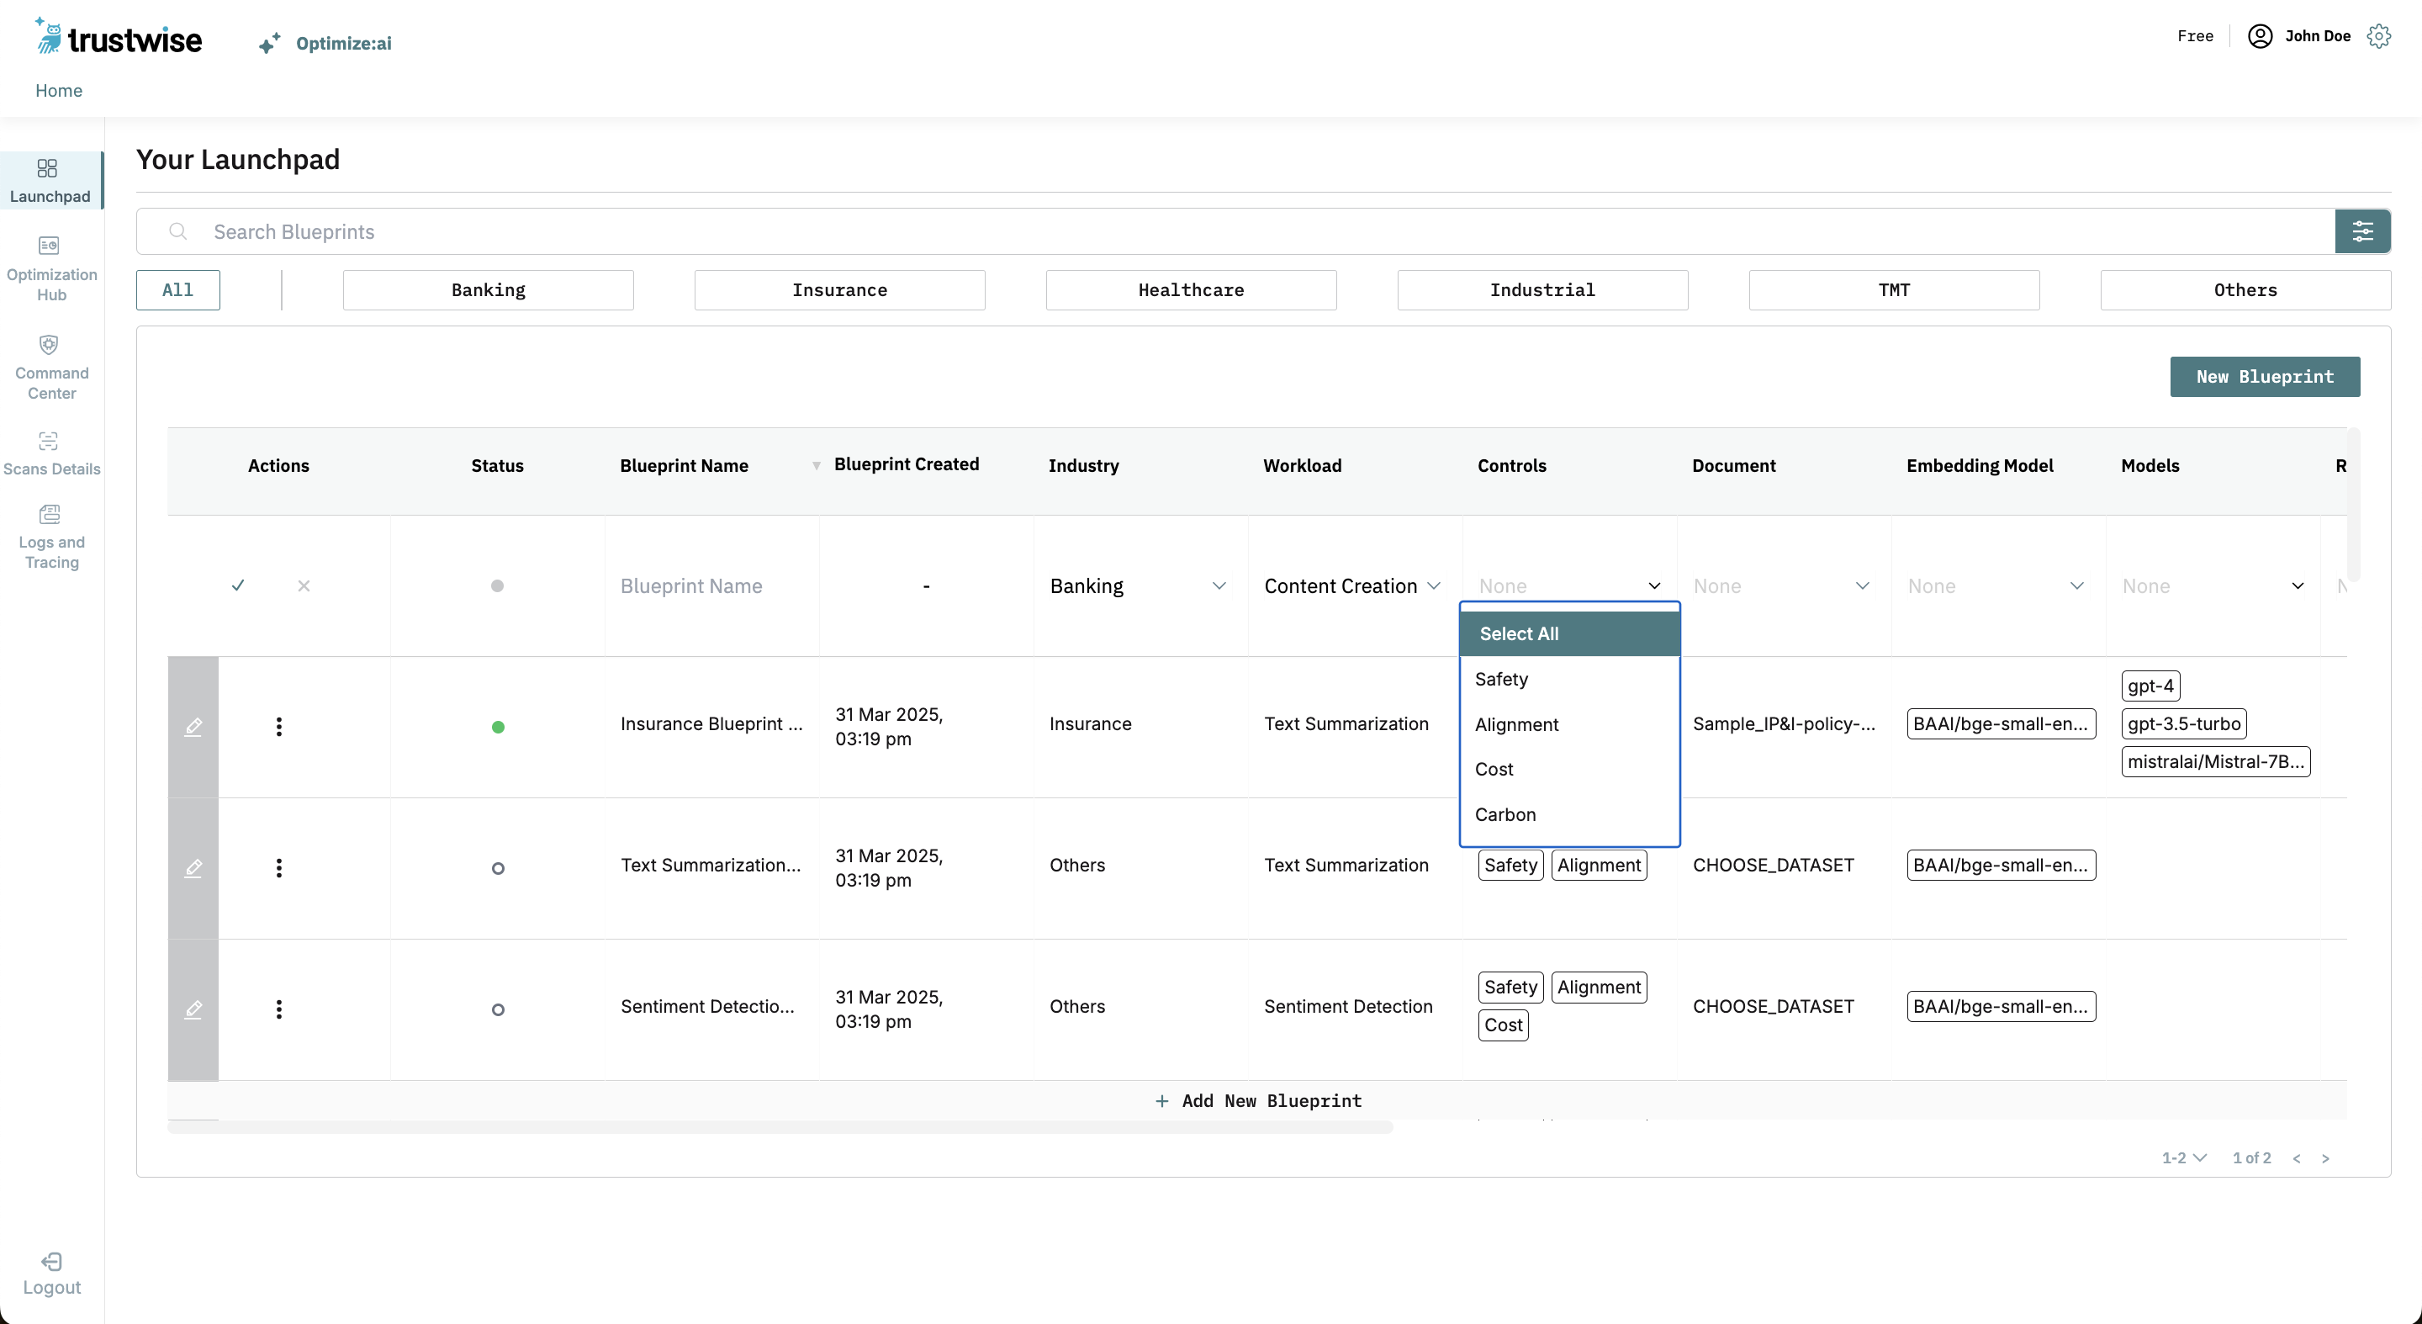Go to Scans Details page
The image size is (2422, 1324).
click(50, 453)
